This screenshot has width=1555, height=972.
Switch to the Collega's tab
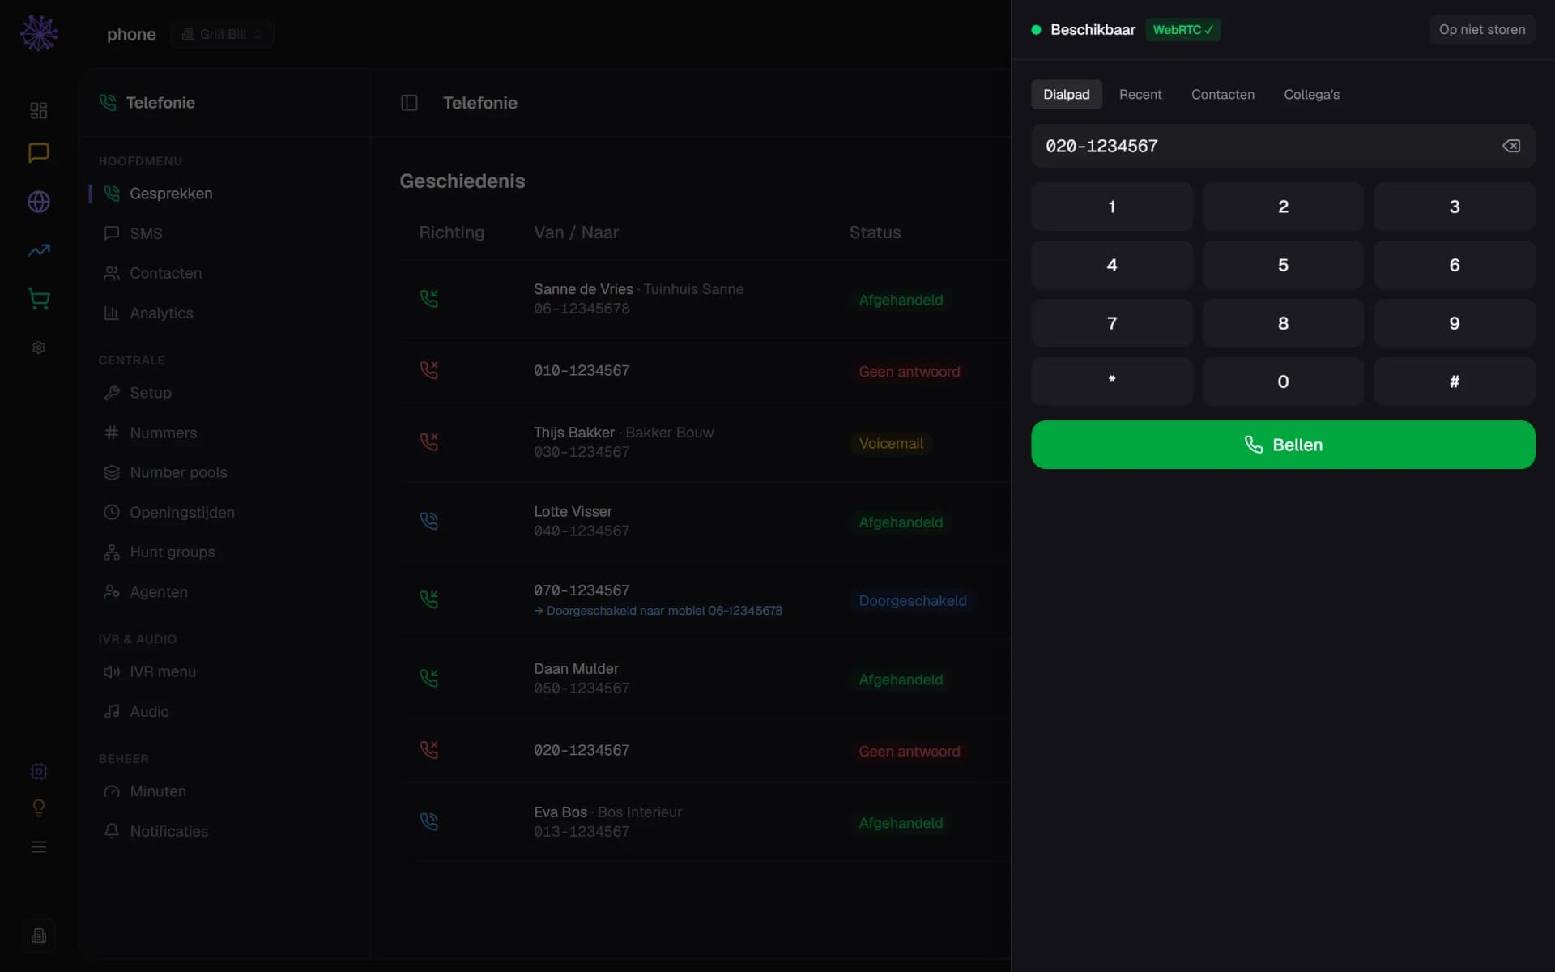[x=1311, y=94]
